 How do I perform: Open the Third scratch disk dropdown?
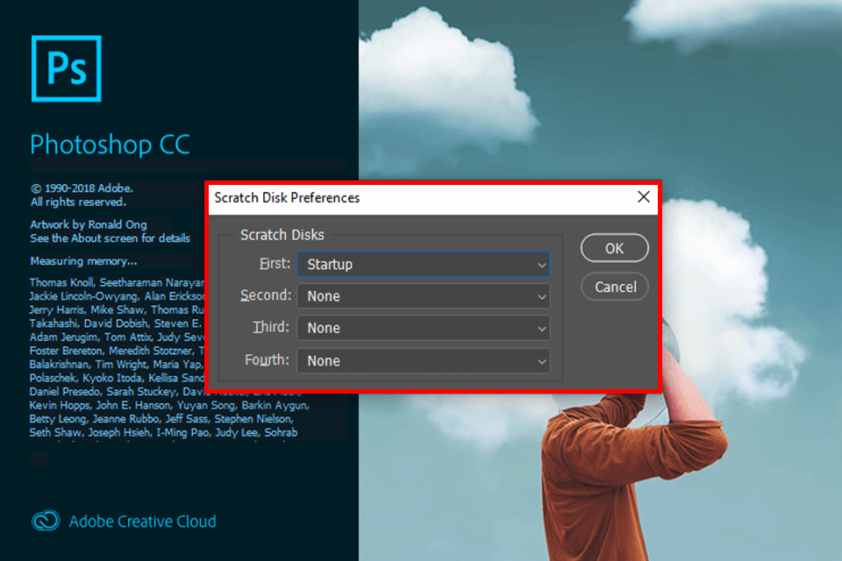[x=424, y=328]
